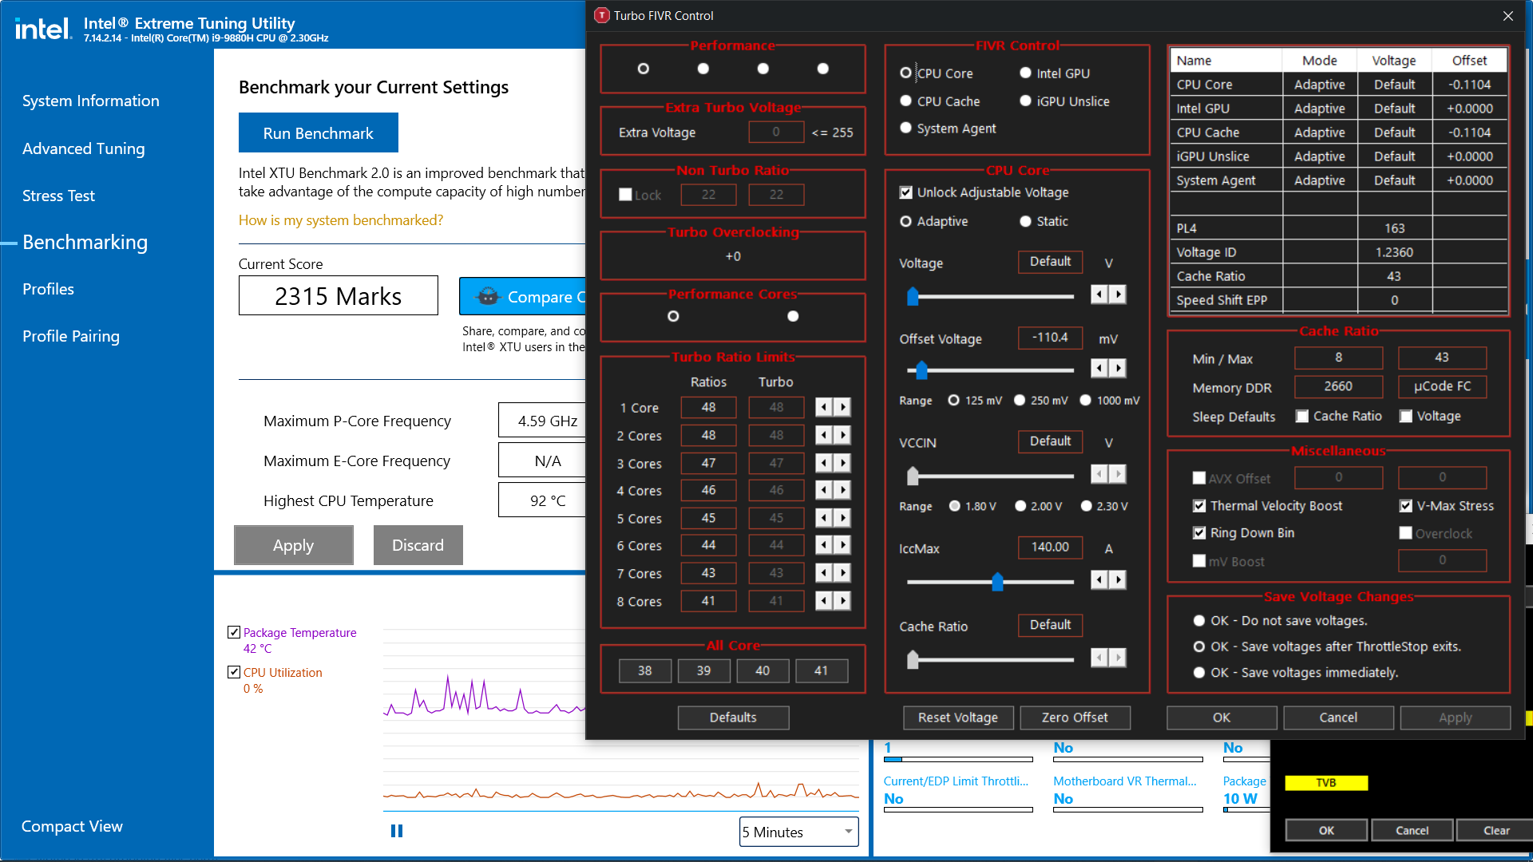Image resolution: width=1533 pixels, height=862 pixels.
Task: Open the 5 Minutes time range dropdown
Action: [798, 832]
